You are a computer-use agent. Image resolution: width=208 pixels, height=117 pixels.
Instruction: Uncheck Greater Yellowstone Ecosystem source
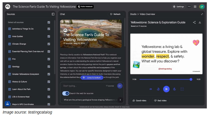pyautogui.click(x=49, y=74)
